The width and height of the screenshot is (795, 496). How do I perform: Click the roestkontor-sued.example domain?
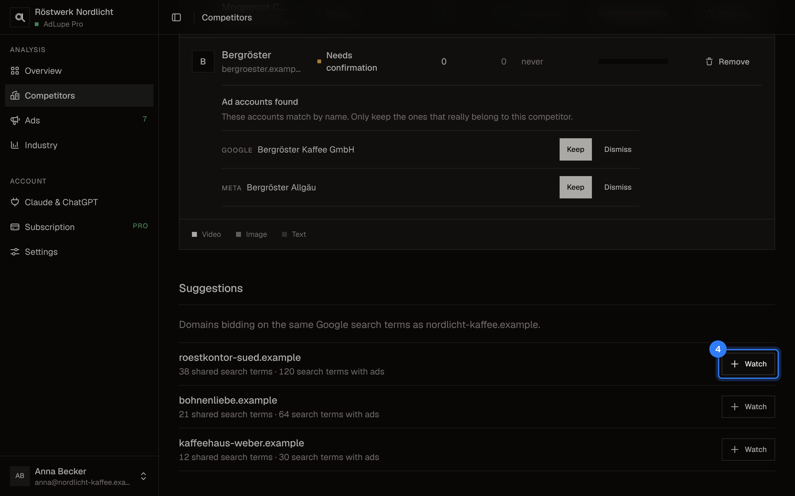pyautogui.click(x=240, y=357)
